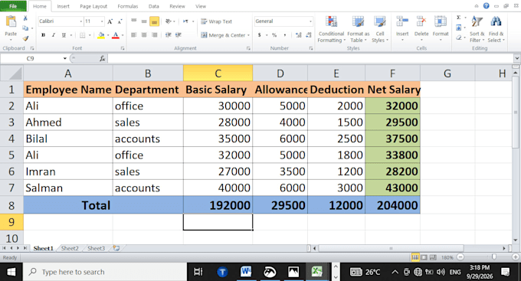The image size is (521, 281).
Task: Click the Insert Function fx icon
Action: [103, 58]
